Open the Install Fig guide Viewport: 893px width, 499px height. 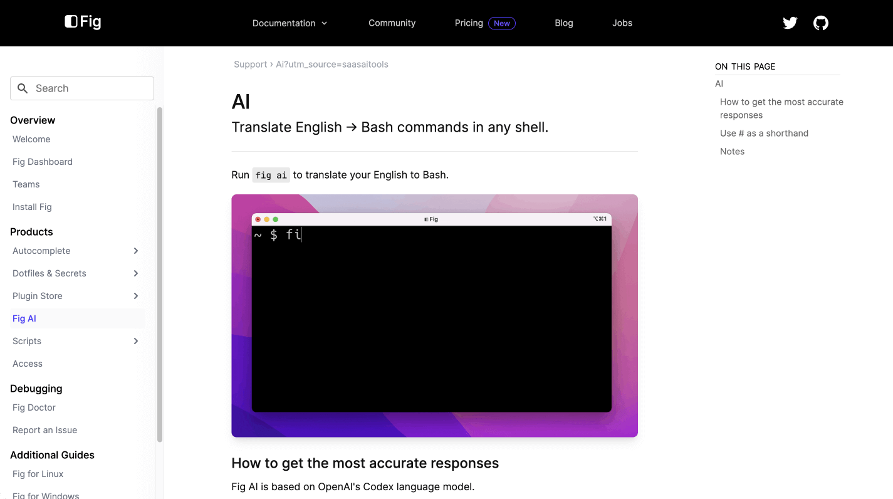point(32,207)
